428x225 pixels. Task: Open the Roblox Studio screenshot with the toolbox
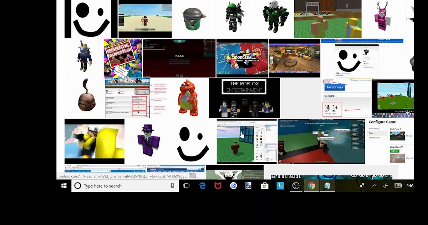click(x=247, y=141)
